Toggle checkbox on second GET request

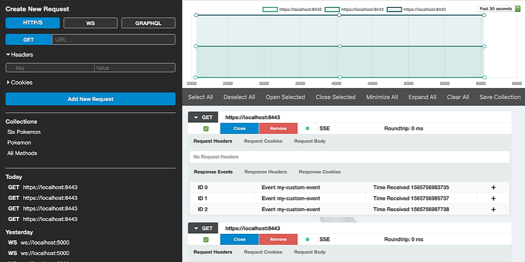(x=206, y=240)
